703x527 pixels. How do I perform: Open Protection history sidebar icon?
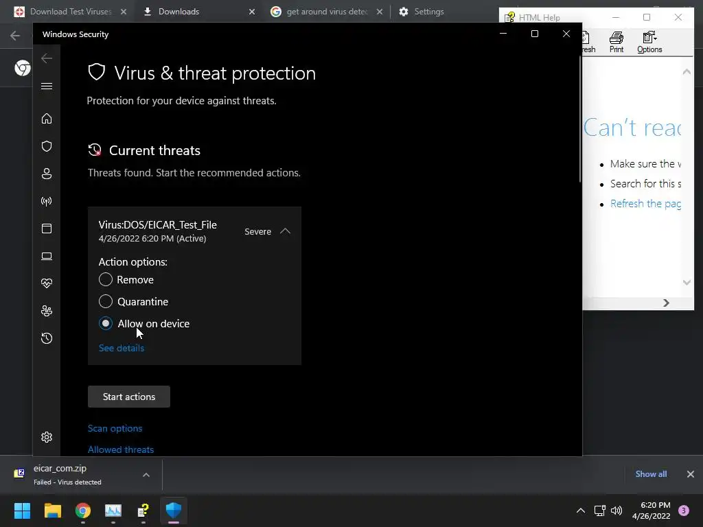click(x=47, y=338)
